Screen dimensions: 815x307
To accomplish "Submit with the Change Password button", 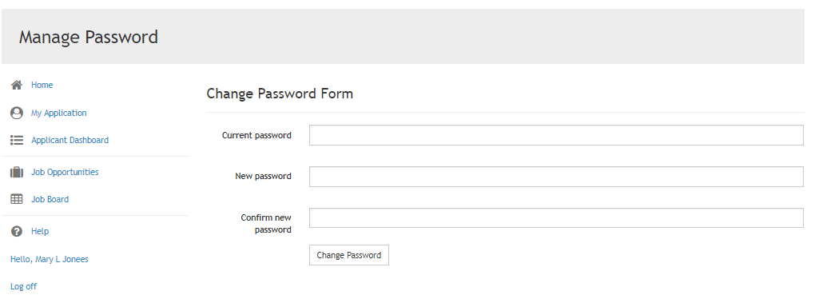I will (348, 255).
